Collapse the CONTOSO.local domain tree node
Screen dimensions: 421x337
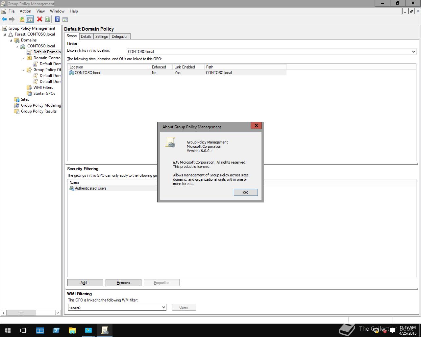[x=17, y=46]
